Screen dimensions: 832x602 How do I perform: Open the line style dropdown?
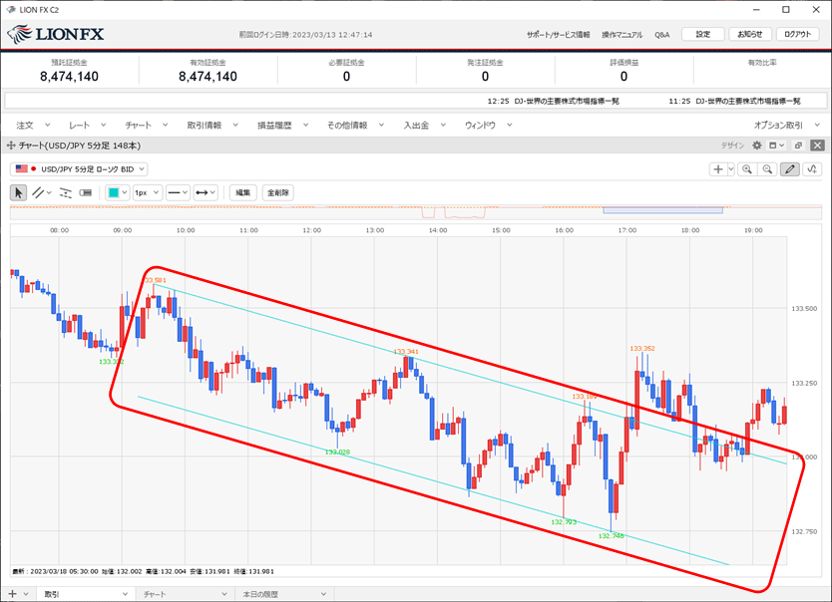tap(178, 193)
